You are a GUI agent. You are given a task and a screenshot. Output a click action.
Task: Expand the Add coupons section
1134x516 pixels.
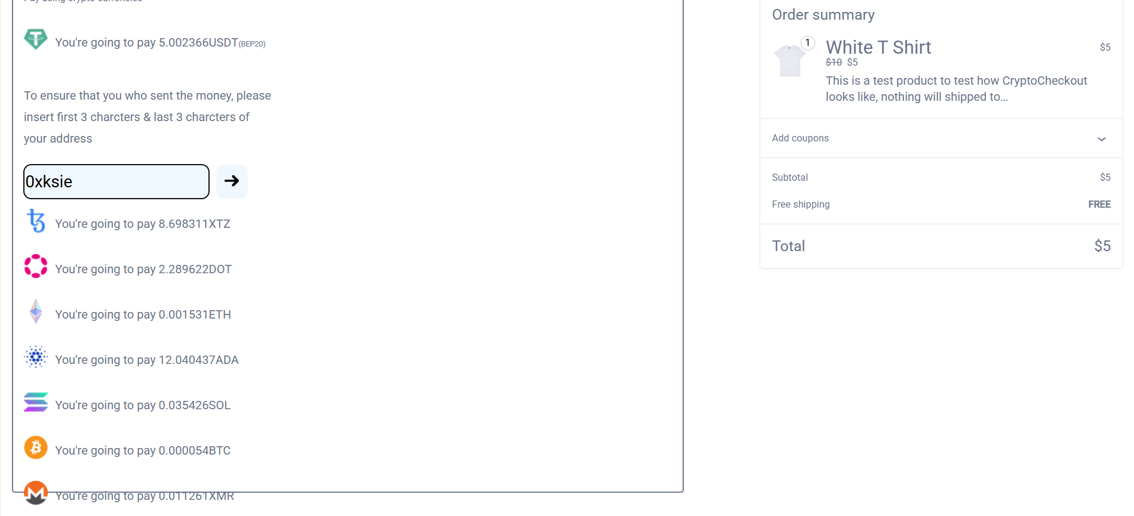click(x=800, y=138)
